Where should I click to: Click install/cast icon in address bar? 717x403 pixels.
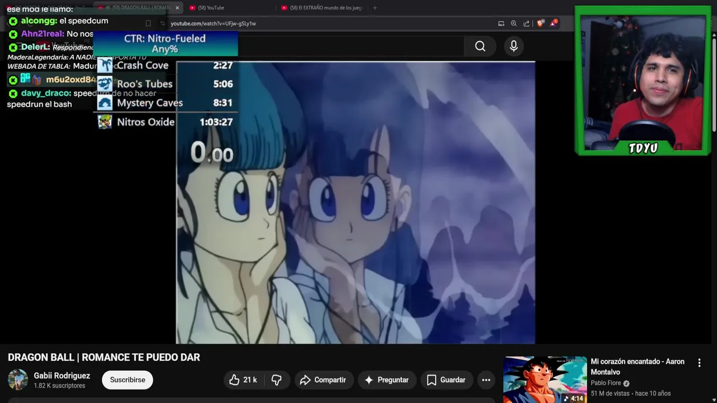[501, 24]
